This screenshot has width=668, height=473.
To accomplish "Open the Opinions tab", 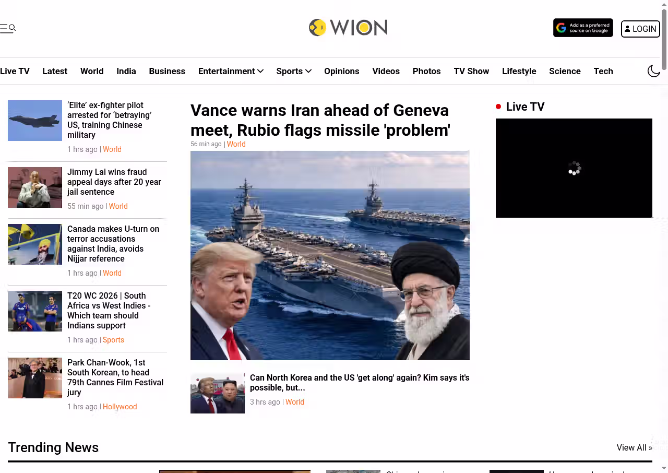I will tap(342, 71).
